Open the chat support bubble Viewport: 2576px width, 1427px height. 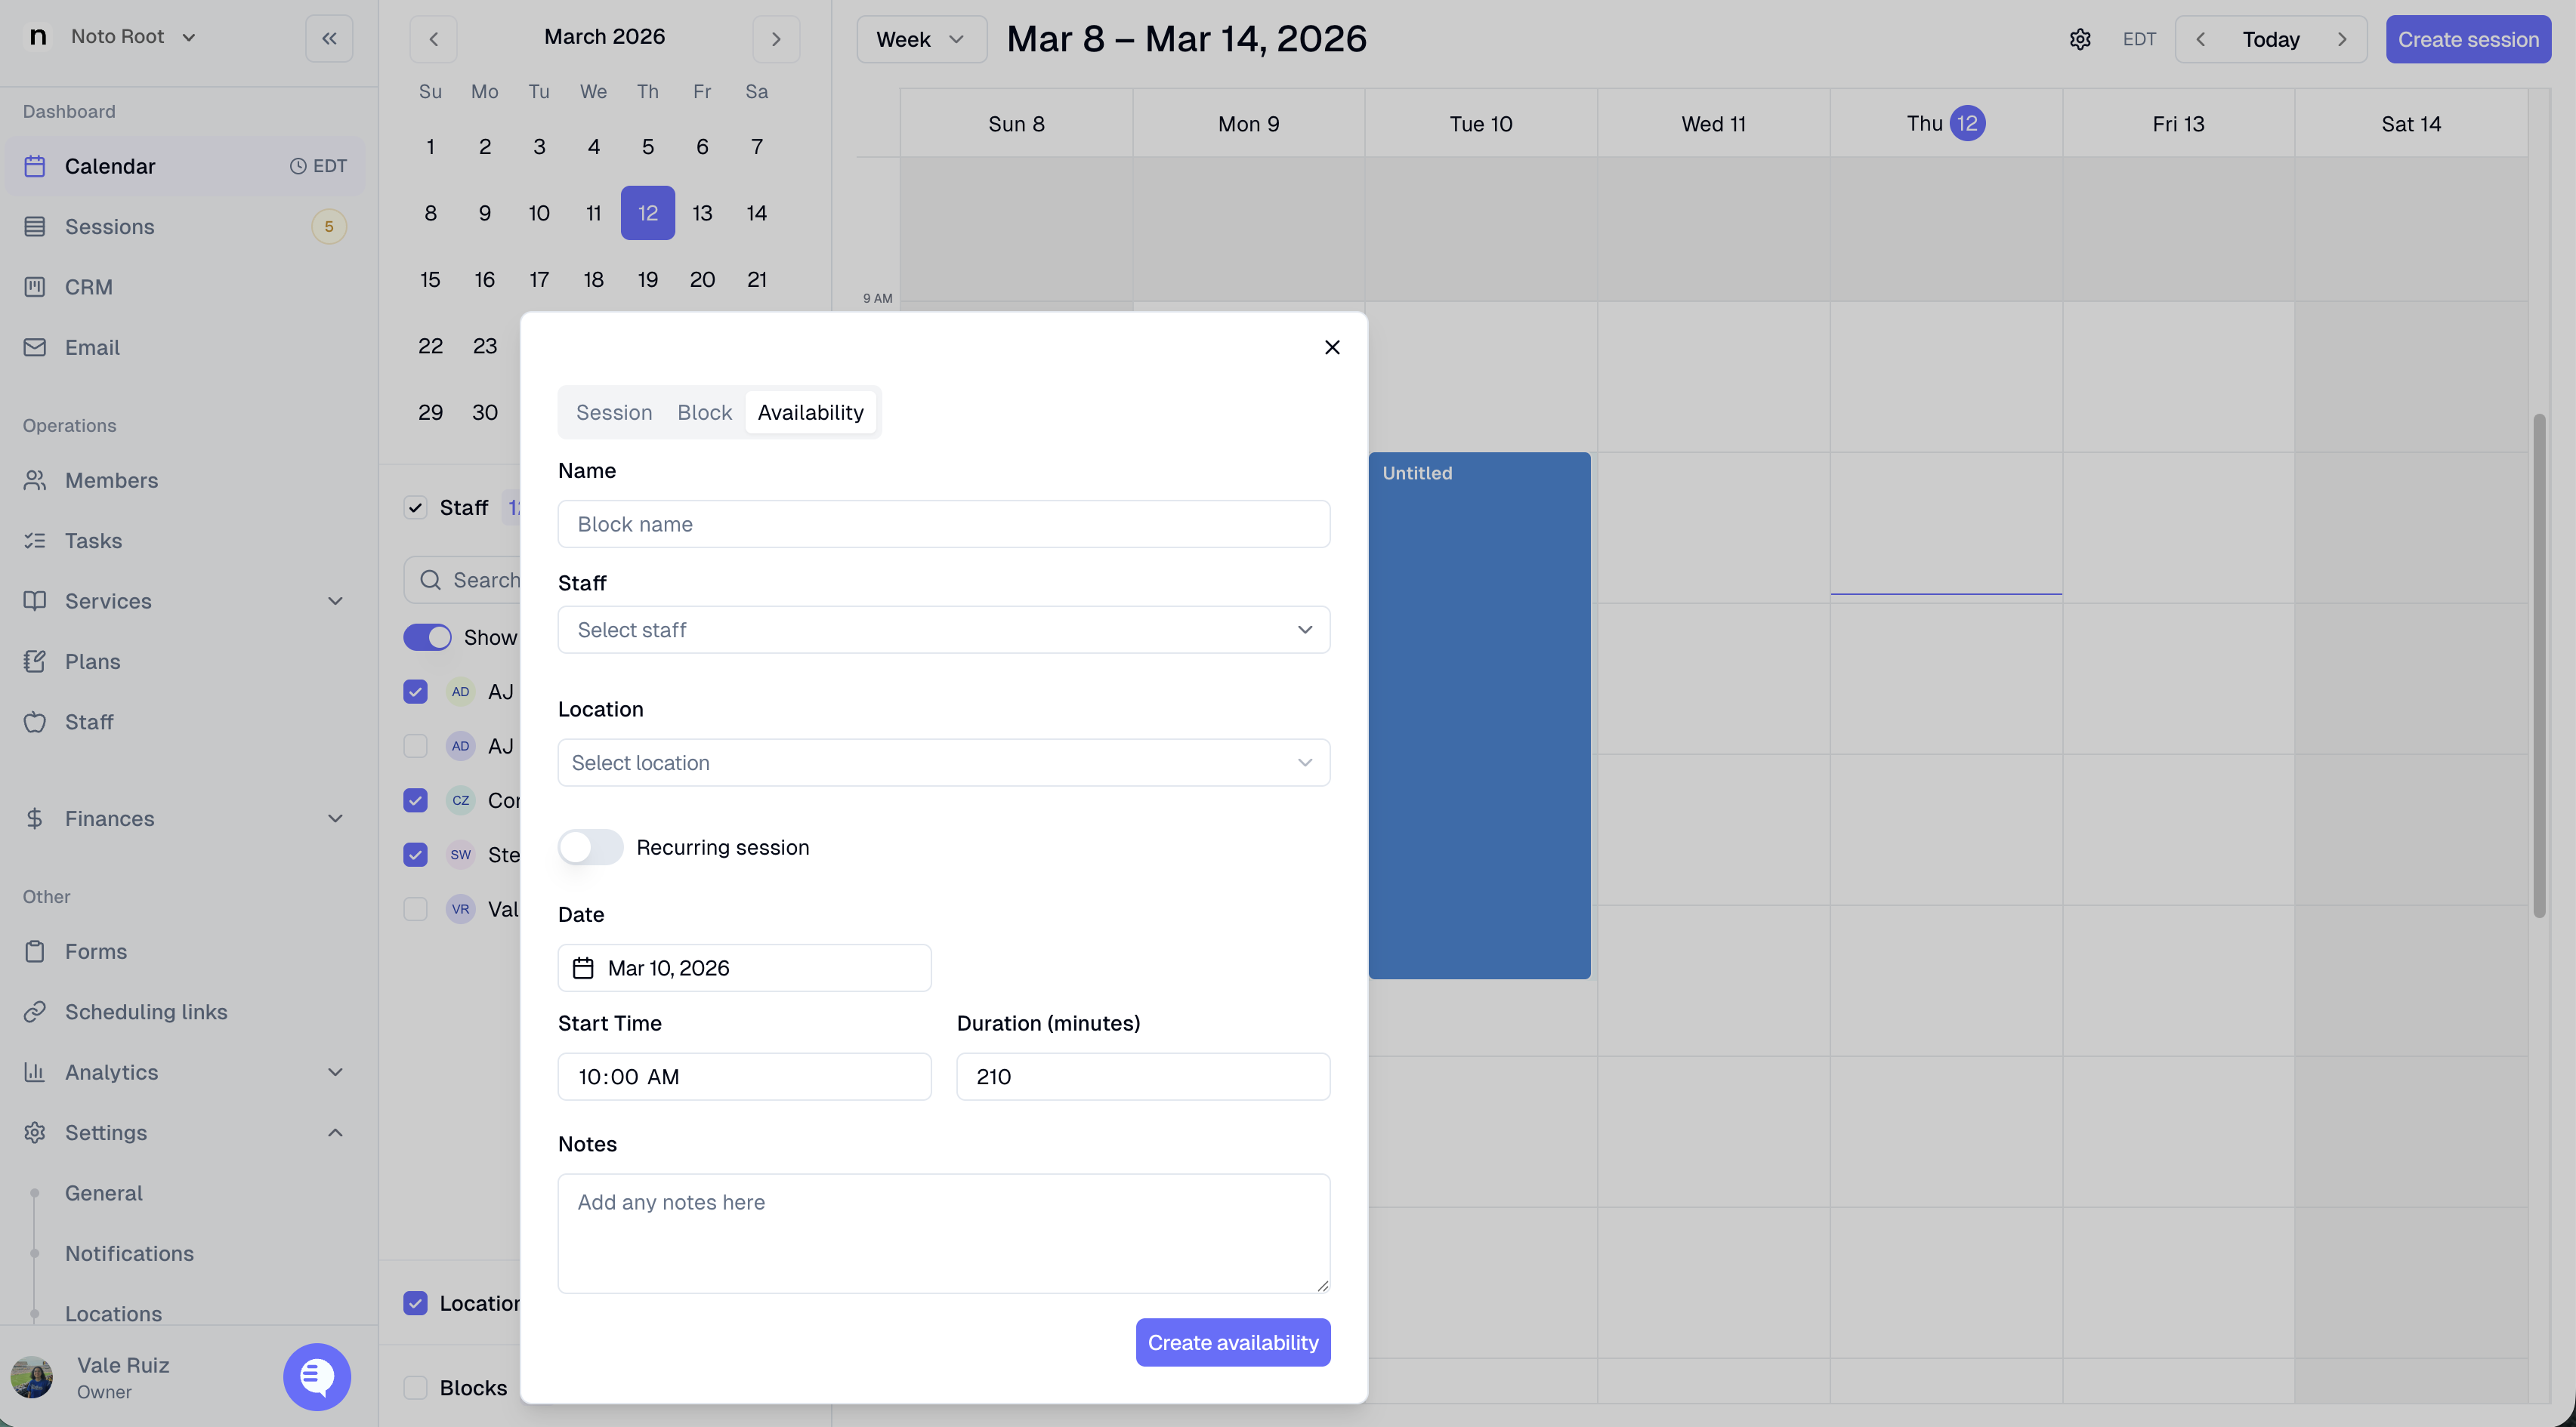317,1376
